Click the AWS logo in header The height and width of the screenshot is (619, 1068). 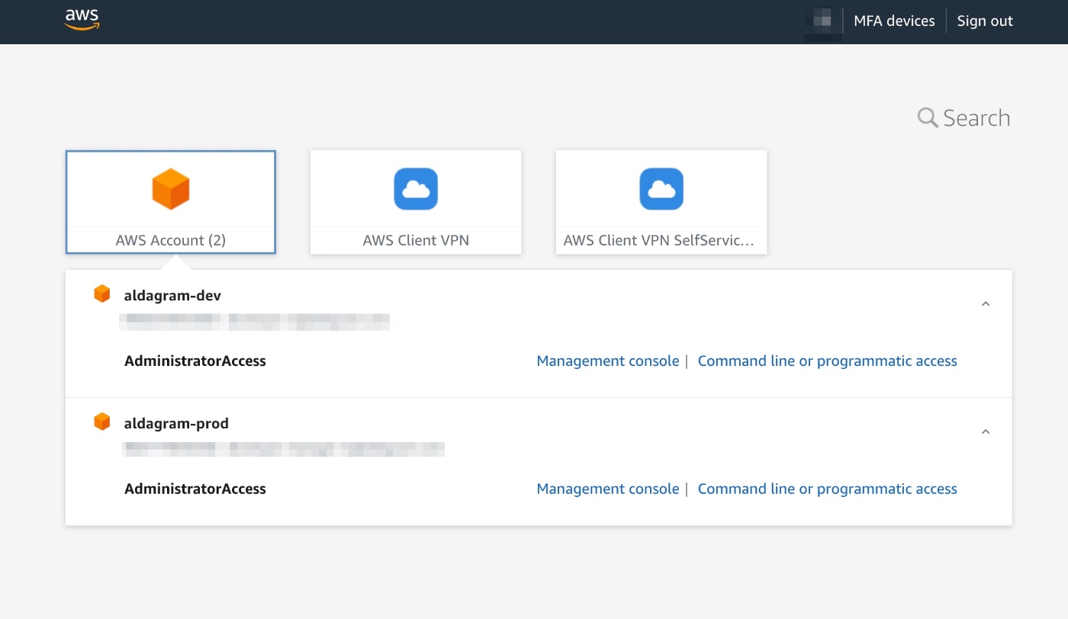tap(82, 21)
